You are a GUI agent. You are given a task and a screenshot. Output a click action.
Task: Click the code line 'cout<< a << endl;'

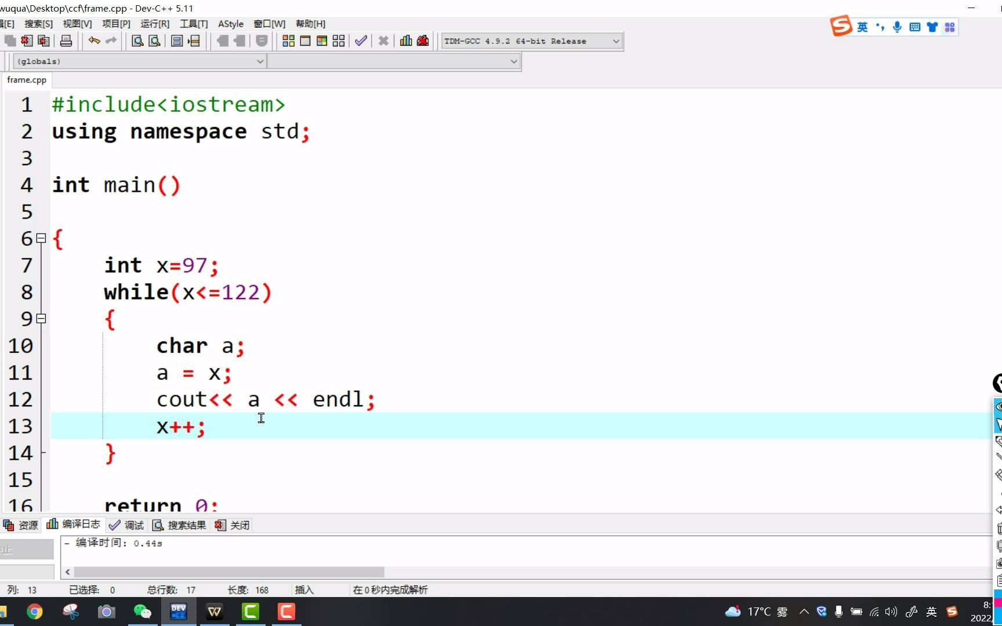266,399
